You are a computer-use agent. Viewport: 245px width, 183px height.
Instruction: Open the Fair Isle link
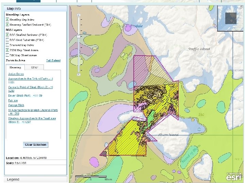pyautogui.click(x=13, y=100)
